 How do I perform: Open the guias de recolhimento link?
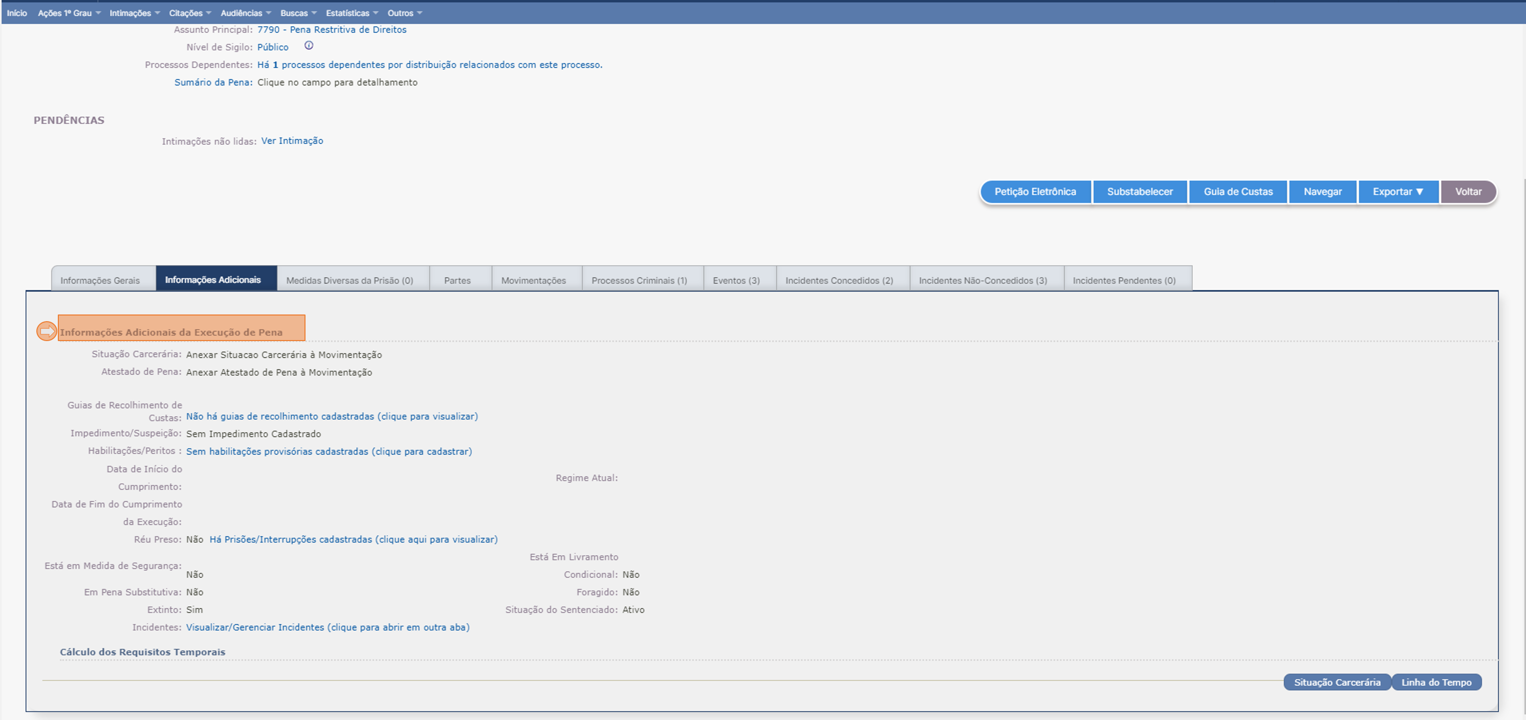(x=332, y=416)
